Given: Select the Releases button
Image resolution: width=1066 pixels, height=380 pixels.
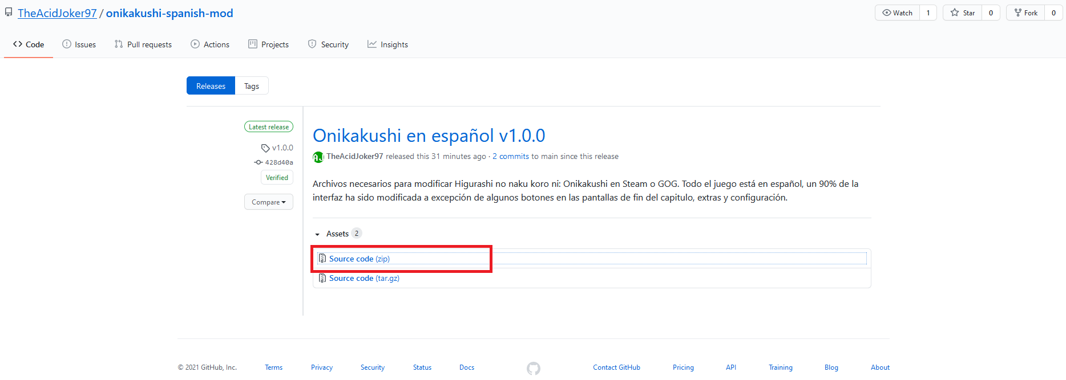Looking at the screenshot, I should [211, 86].
